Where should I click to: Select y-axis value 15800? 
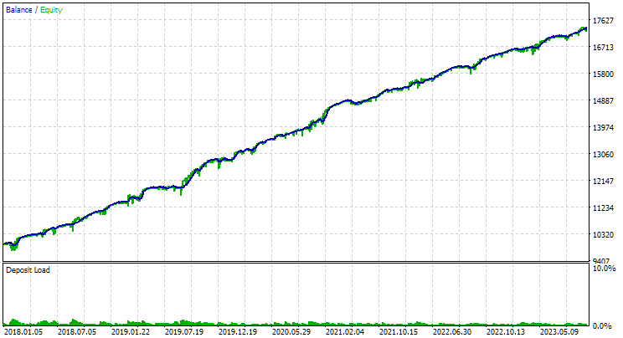click(603, 74)
